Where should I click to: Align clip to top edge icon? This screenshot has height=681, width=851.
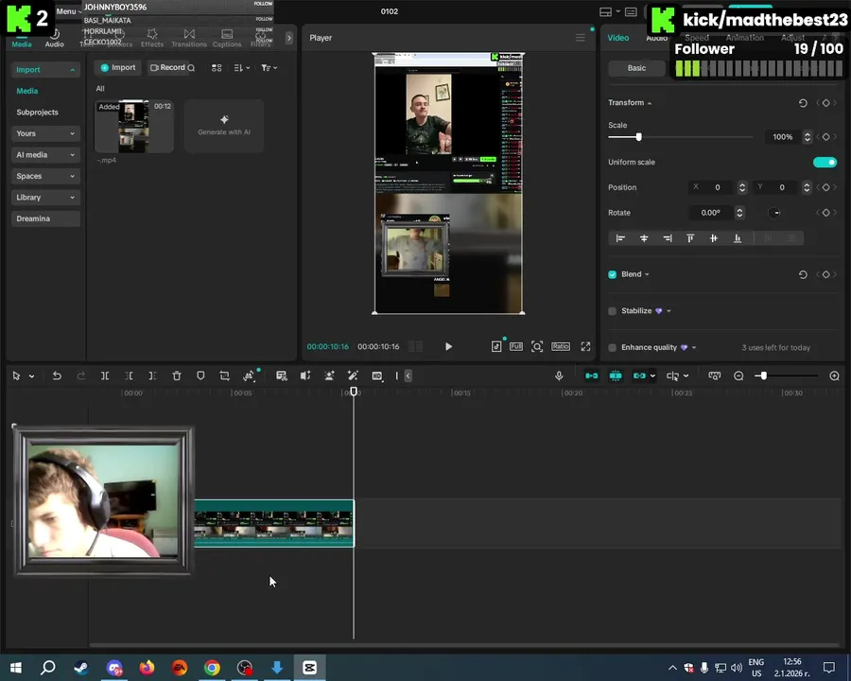(690, 238)
